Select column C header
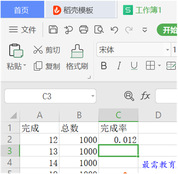 click(x=118, y=115)
